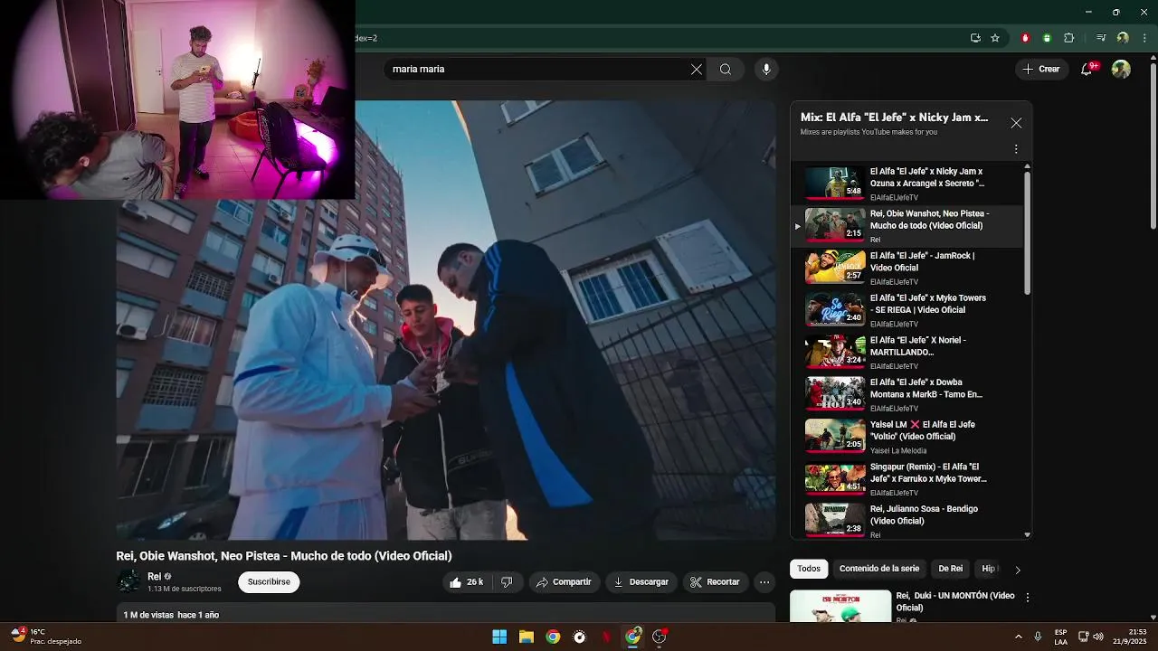Bookmark this page with the star icon
The height and width of the screenshot is (651, 1158).
tap(995, 38)
